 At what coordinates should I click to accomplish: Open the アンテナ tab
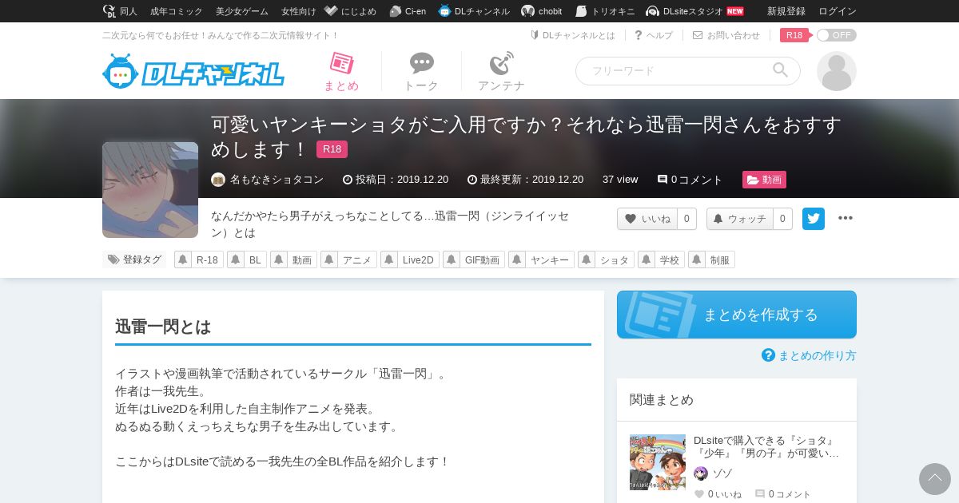click(x=501, y=72)
